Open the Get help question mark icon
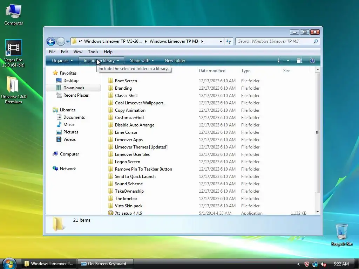Image resolution: width=359 pixels, height=269 pixels. tap(312, 61)
